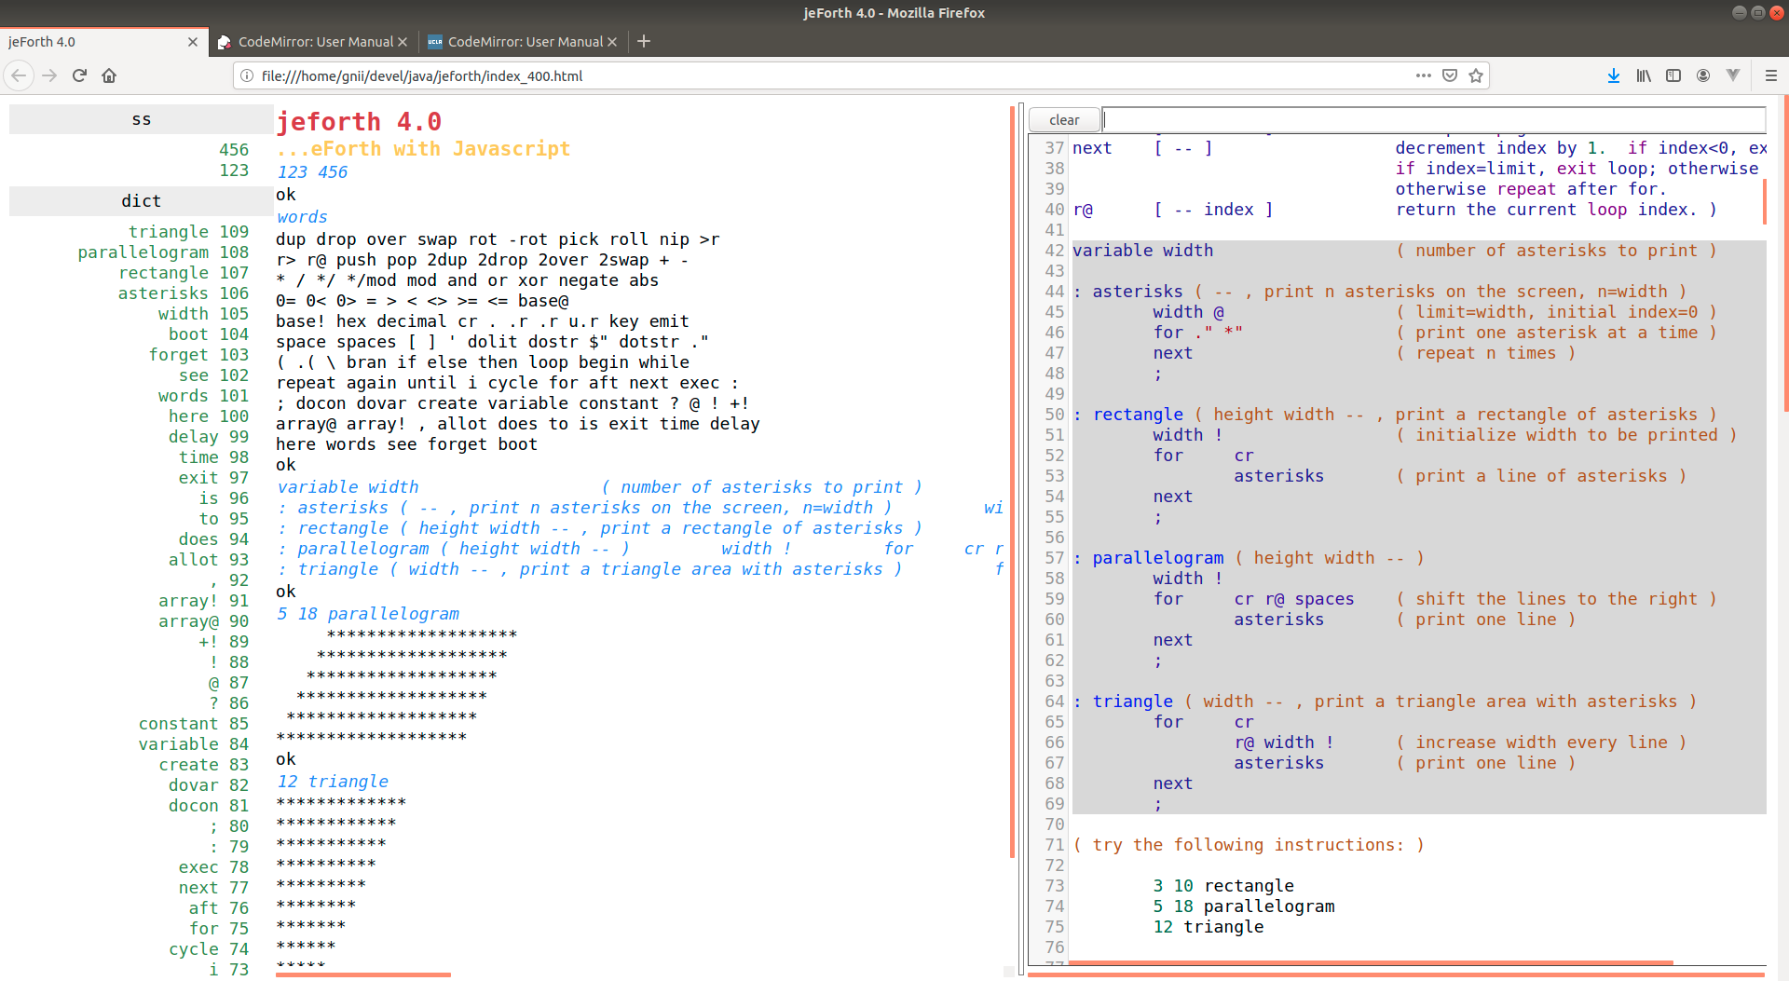The width and height of the screenshot is (1789, 981).
Task: Open the Firefox hamburger menu
Action: (1771, 75)
